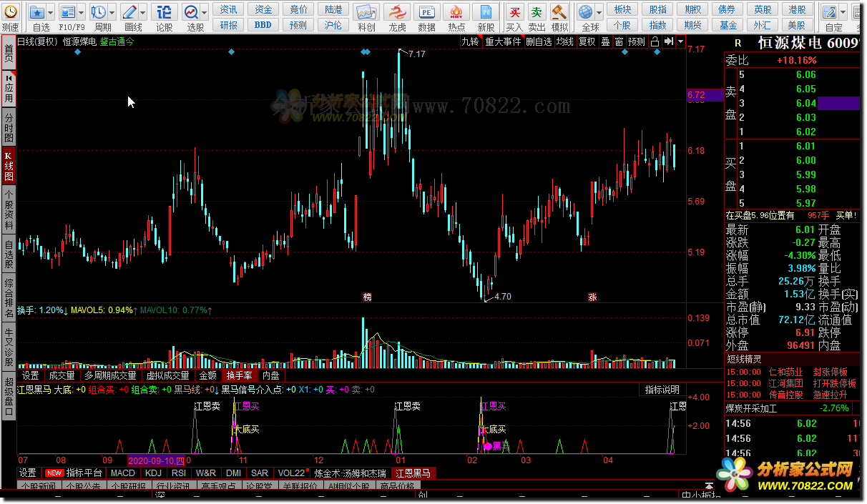Click the BBD button
This screenshot has height=504, width=867.
pos(263,25)
